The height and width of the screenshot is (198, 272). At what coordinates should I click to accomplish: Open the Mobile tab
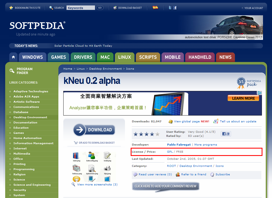coord(173,57)
